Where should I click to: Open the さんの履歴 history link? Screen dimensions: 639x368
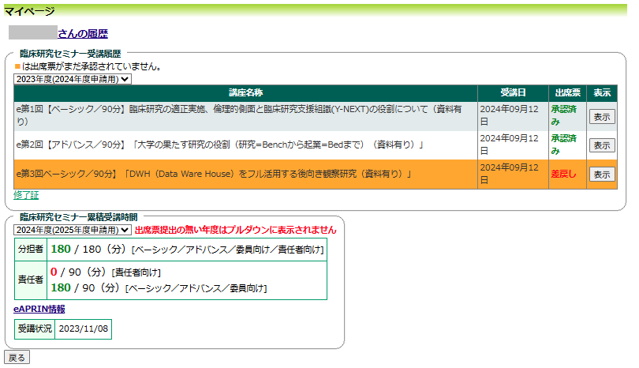tap(82, 33)
